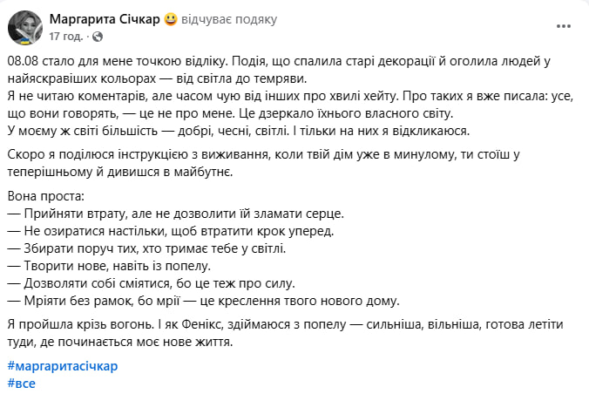The width and height of the screenshot is (589, 394).
Task: Click the bullet "Прийняти втрату"
Action: [176, 213]
